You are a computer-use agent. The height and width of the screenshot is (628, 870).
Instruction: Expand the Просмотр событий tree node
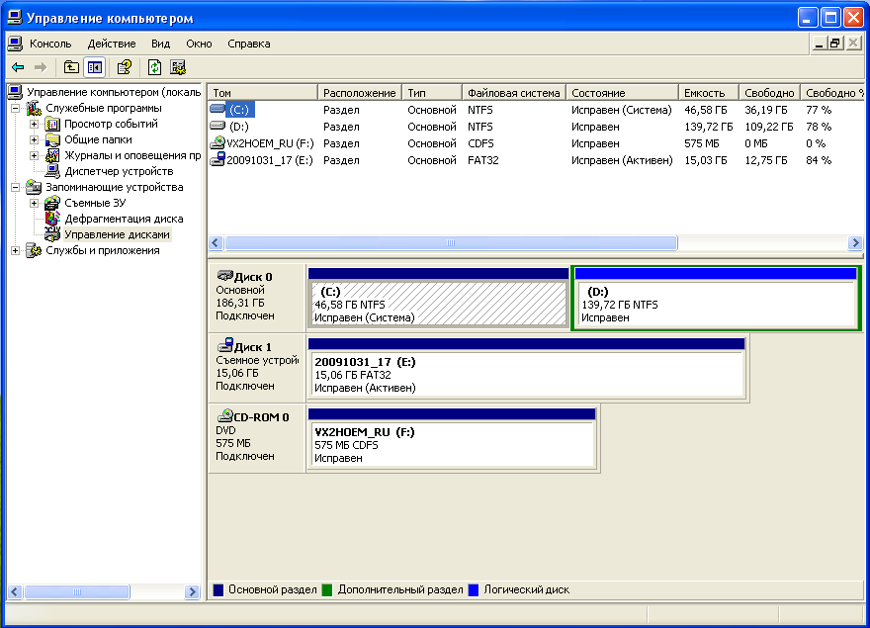[x=35, y=124]
